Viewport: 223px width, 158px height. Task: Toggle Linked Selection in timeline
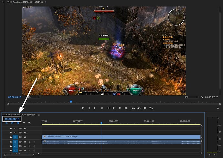coord(18,123)
